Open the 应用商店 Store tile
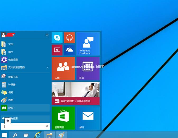The width and height of the screenshot is (178, 138). (63, 118)
